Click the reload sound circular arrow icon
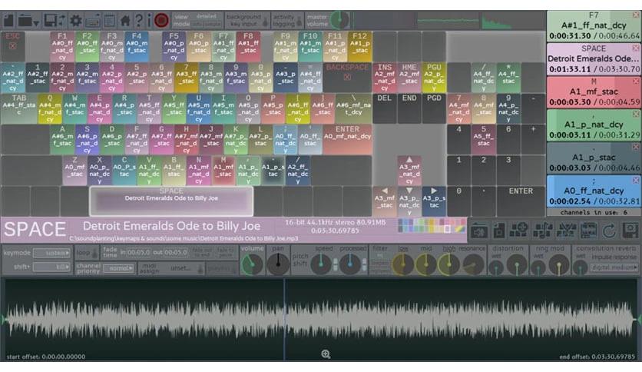Image resolution: width=642 pixels, height=372 pixels. click(x=609, y=231)
